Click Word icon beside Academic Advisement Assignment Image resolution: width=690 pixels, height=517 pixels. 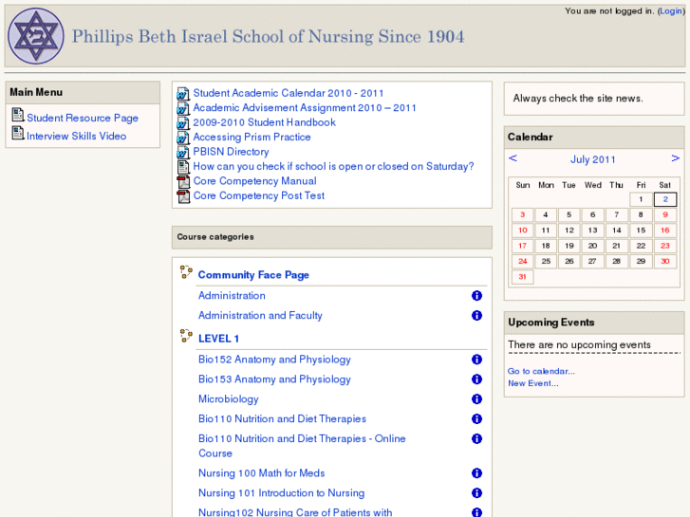[x=183, y=108]
